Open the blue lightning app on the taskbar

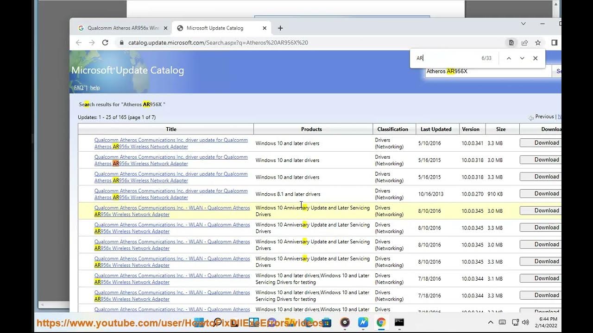[363, 322]
